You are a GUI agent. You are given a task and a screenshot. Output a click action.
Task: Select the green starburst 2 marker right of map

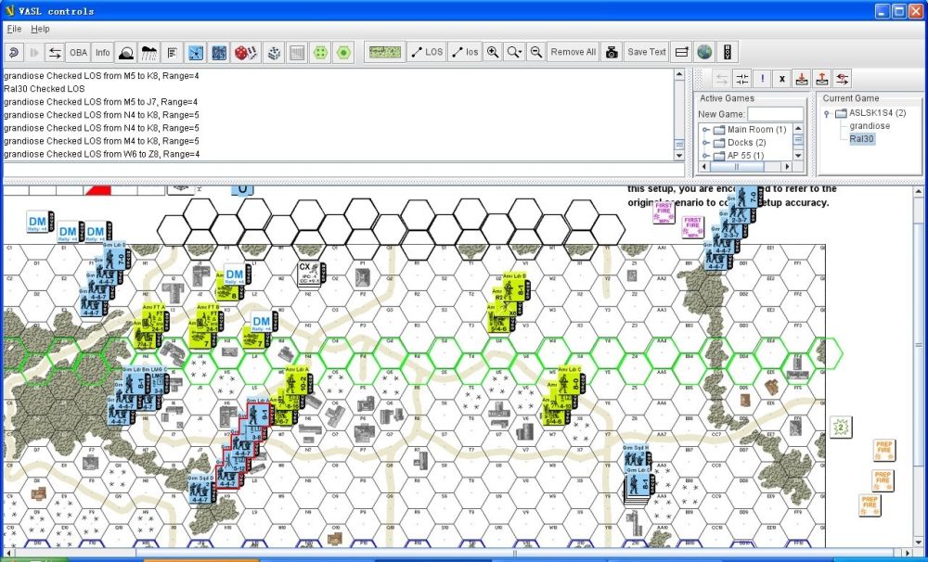coord(841,428)
